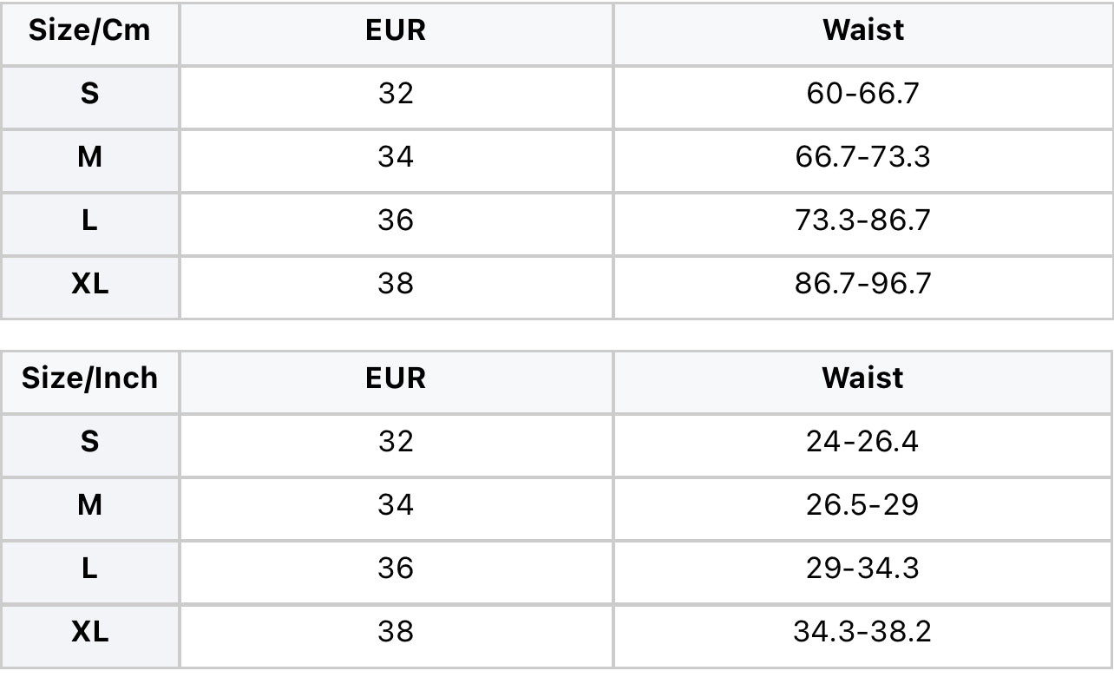Click the XL row label in the Cm table
This screenshot has width=1114, height=697.
[x=90, y=284]
